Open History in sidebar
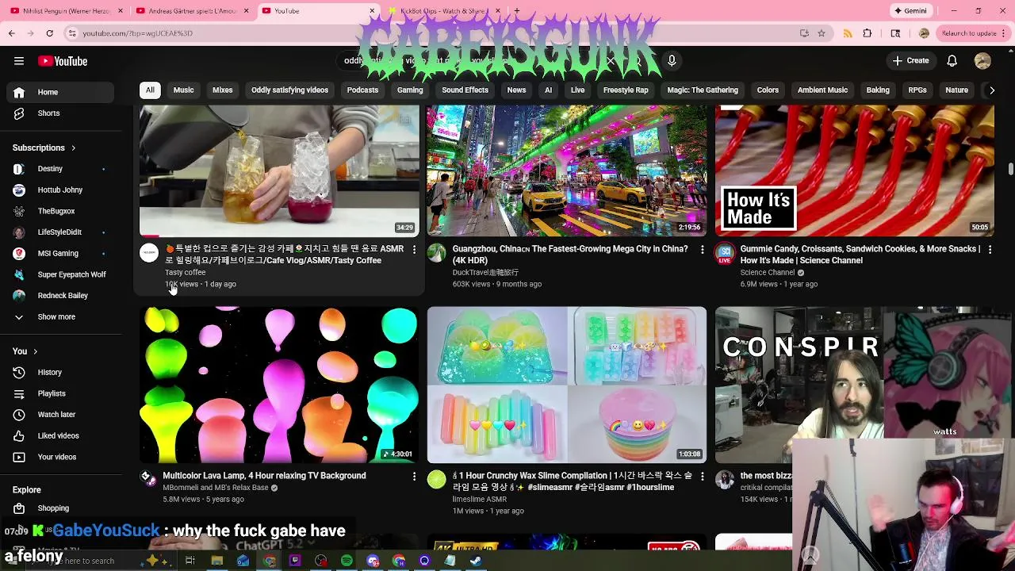This screenshot has width=1015, height=571. [x=59, y=373]
